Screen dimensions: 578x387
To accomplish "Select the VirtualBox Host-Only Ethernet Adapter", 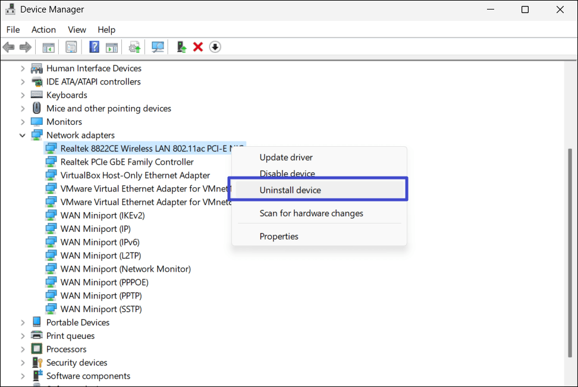I will pyautogui.click(x=134, y=175).
